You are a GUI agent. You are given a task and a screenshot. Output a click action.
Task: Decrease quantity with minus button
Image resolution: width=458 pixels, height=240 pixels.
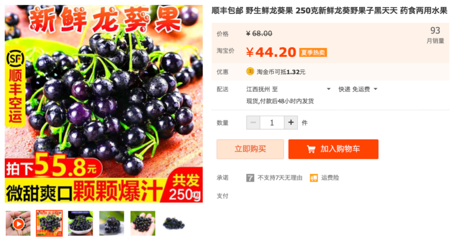tap(253, 122)
